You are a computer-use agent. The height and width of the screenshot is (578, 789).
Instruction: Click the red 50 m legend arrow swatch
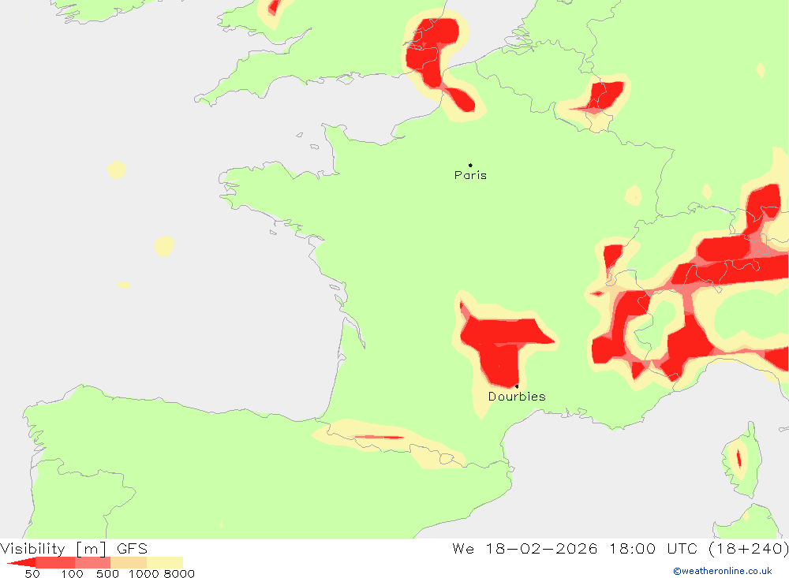click(x=21, y=562)
